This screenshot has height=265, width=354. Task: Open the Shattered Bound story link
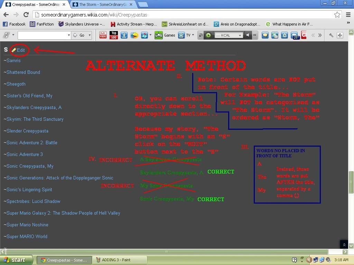[23, 72]
